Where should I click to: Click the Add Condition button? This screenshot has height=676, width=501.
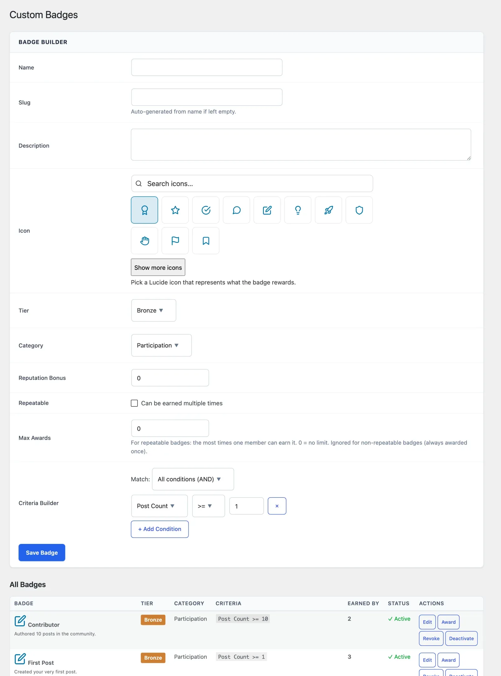[160, 529]
